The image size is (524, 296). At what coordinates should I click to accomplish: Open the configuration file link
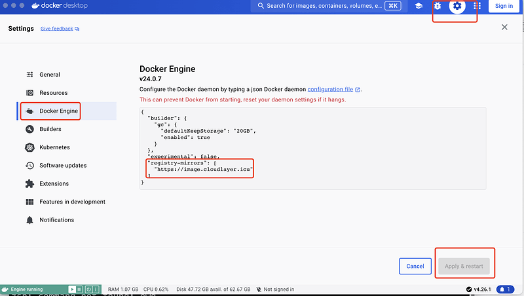point(333,89)
